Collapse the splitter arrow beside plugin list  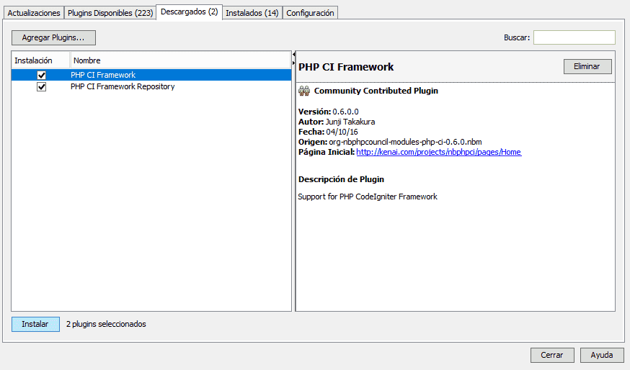click(293, 55)
